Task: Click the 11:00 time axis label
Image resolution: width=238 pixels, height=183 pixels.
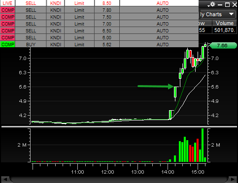Action: (77, 172)
